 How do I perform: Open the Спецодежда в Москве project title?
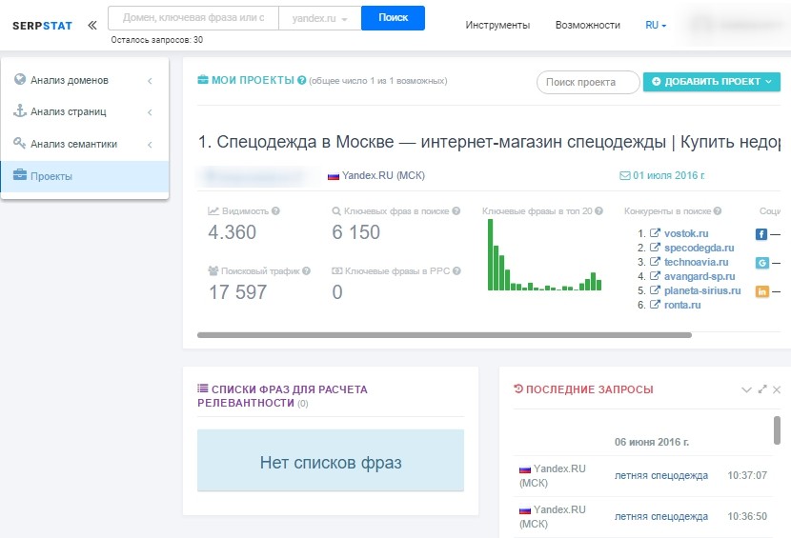[489, 142]
